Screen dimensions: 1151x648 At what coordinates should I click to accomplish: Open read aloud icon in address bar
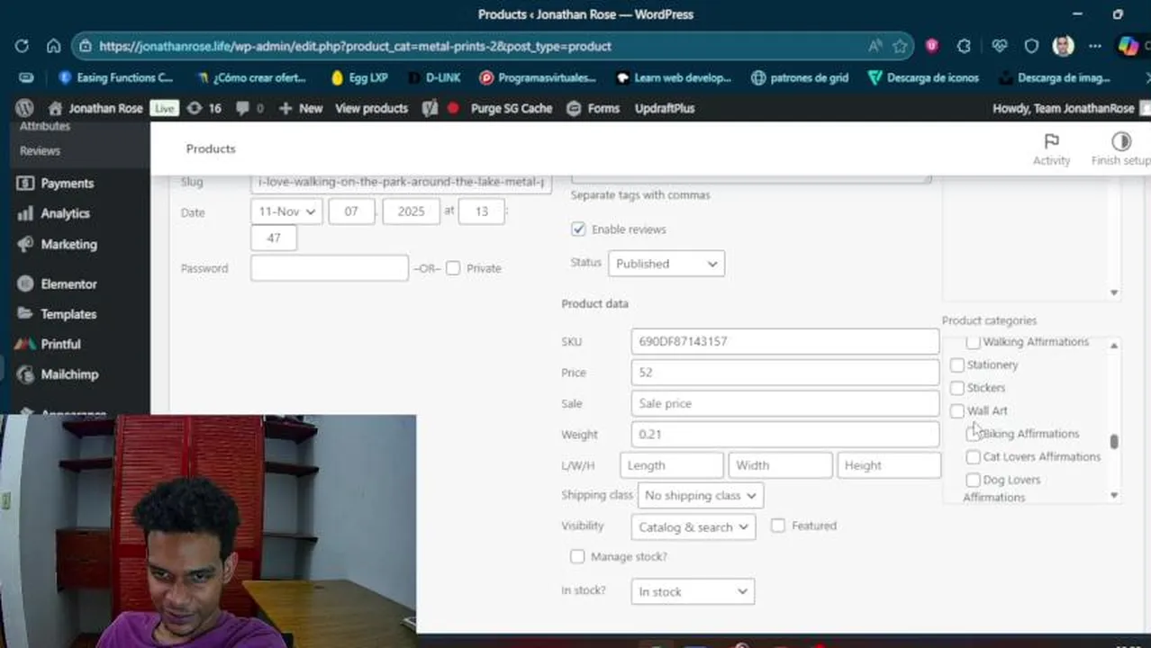click(x=875, y=46)
